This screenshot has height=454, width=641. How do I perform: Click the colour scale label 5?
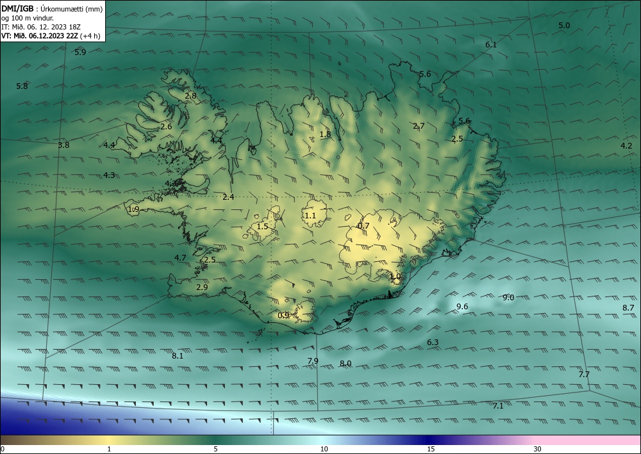pos(215,450)
